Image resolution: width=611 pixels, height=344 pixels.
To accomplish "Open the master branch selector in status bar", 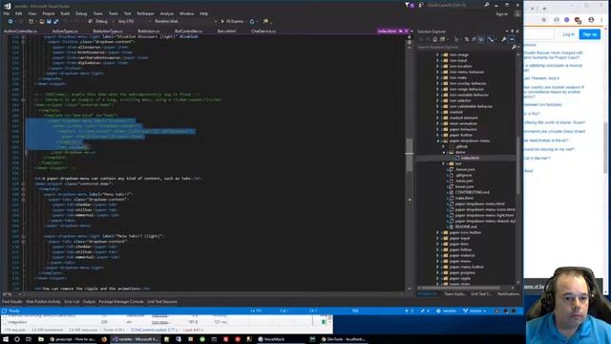I will tap(474, 311).
